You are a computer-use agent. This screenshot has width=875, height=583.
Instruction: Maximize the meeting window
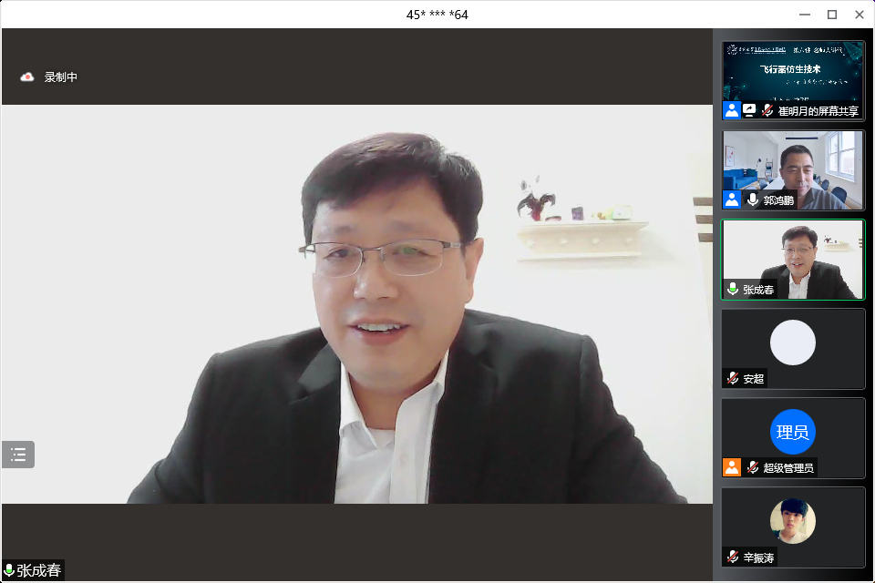coord(831,14)
